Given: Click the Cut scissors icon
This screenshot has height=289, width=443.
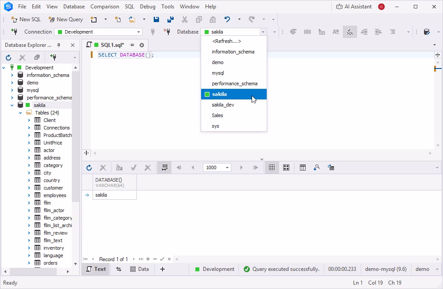Looking at the screenshot, I should (x=185, y=19).
